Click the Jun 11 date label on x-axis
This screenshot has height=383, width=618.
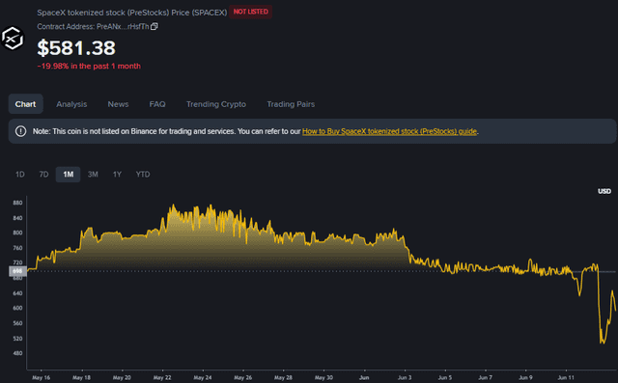[x=566, y=377]
